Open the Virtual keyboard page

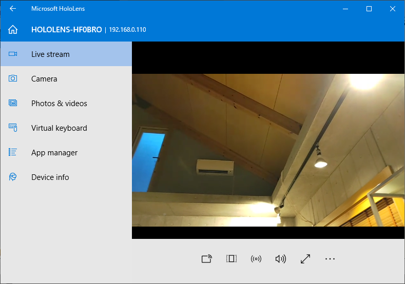59,128
